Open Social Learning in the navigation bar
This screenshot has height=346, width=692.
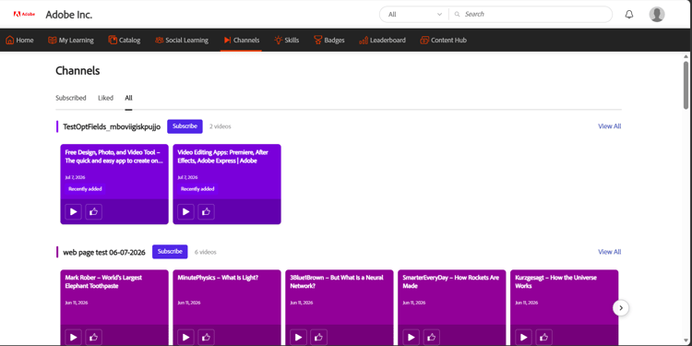[182, 41]
